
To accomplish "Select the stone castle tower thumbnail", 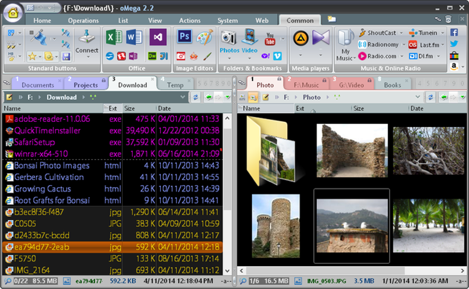I will pyautogui.click(x=276, y=226).
